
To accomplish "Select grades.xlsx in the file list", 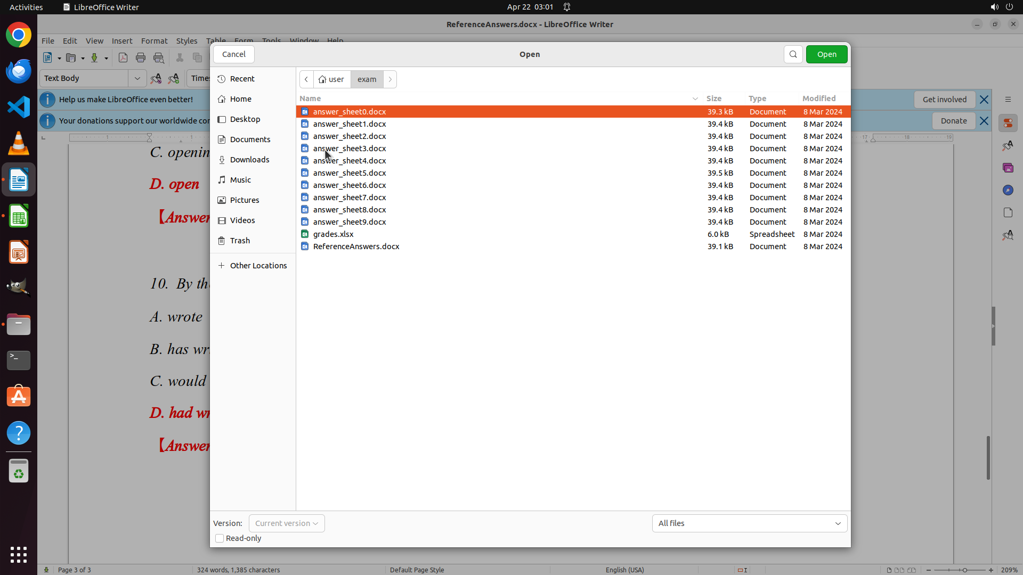I will tap(334, 234).
